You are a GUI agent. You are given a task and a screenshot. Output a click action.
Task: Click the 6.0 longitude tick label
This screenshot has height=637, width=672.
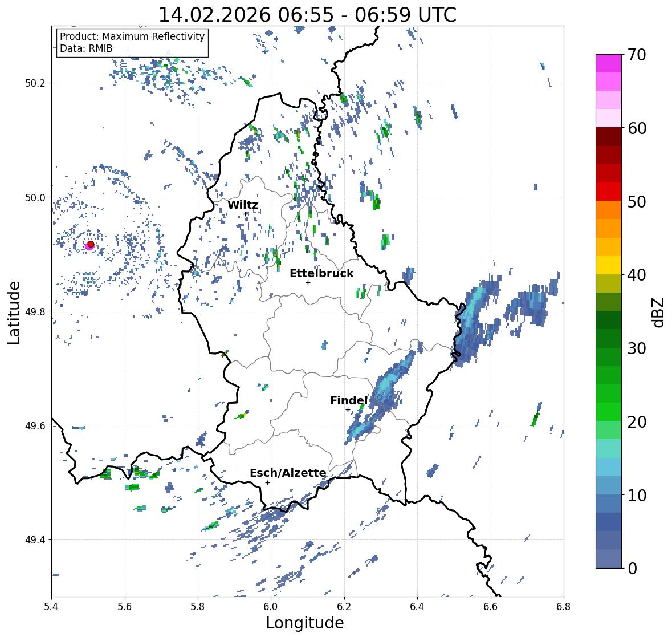point(271,607)
